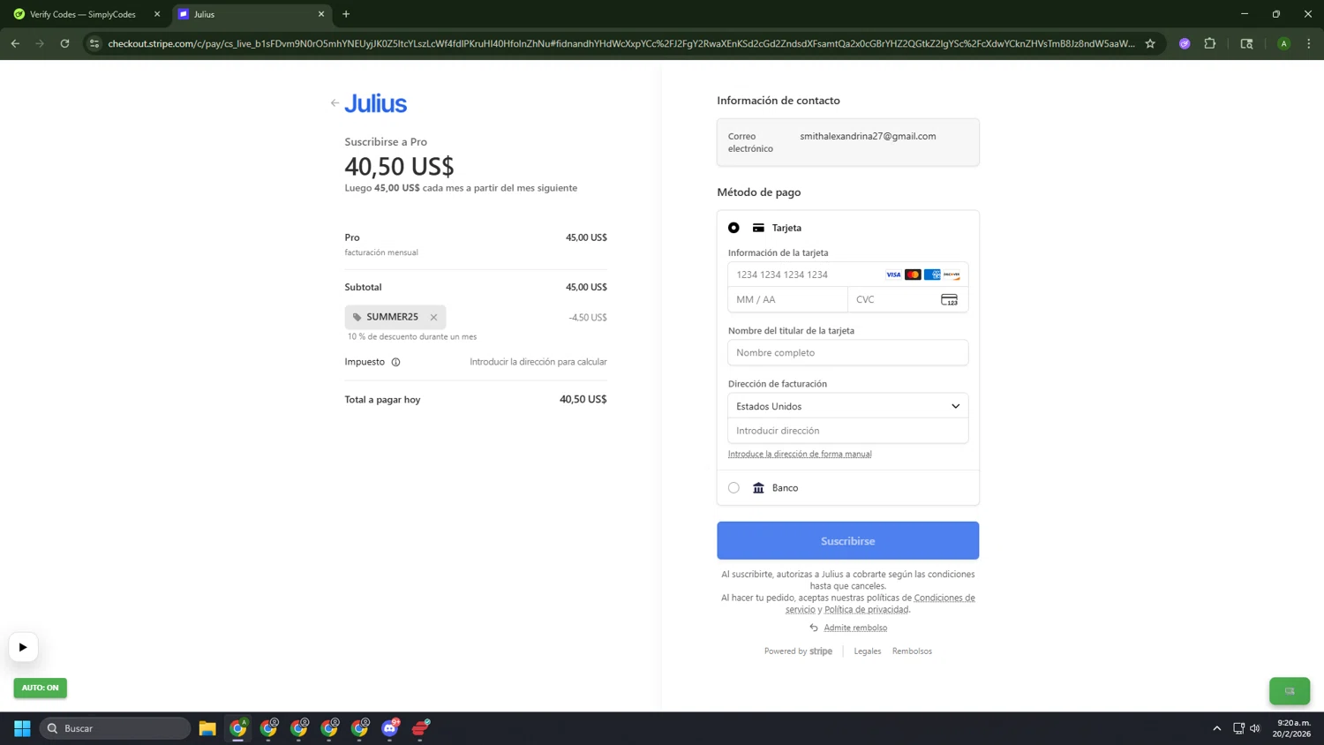Close the Julius tab
Viewport: 1324px width, 745px height.
(x=320, y=14)
